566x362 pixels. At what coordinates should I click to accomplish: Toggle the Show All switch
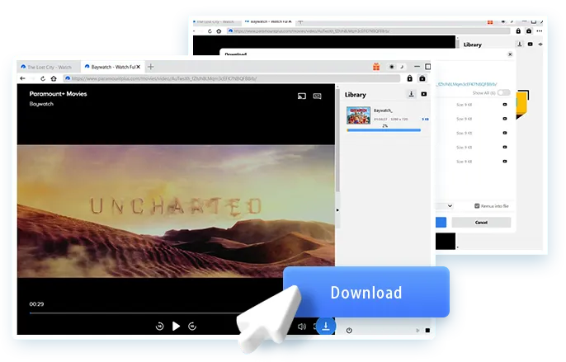[503, 92]
